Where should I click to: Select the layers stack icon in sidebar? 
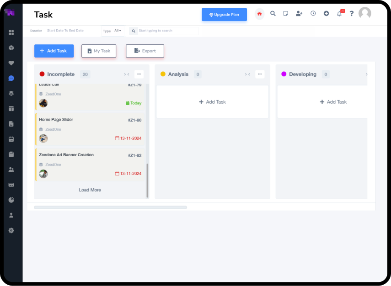[x=11, y=93]
